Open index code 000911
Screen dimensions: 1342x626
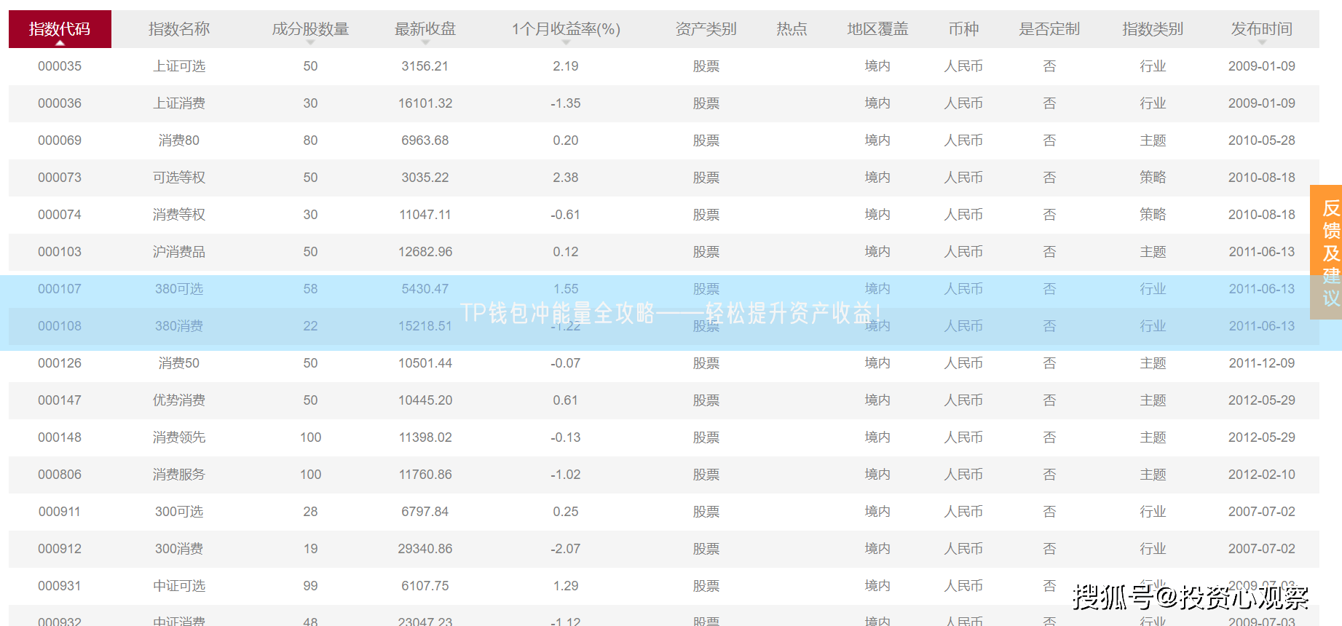(x=60, y=512)
